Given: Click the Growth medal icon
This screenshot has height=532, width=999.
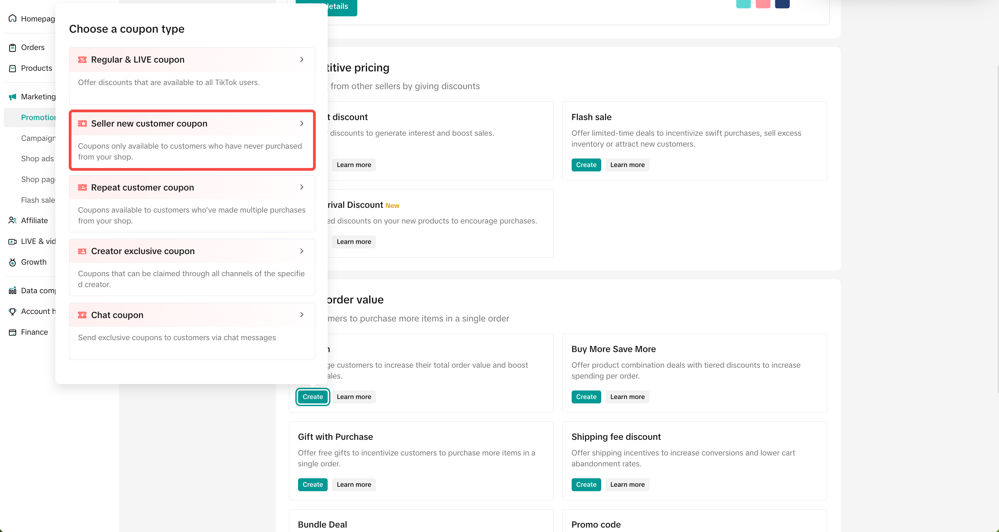Looking at the screenshot, I should pos(12,262).
